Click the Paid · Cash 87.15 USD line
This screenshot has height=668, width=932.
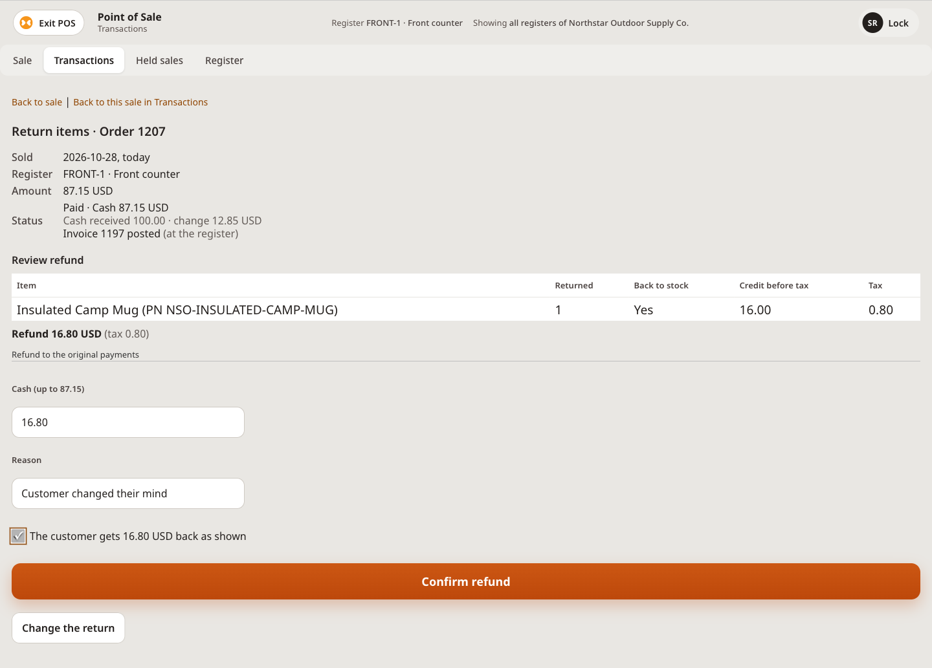[x=116, y=208]
